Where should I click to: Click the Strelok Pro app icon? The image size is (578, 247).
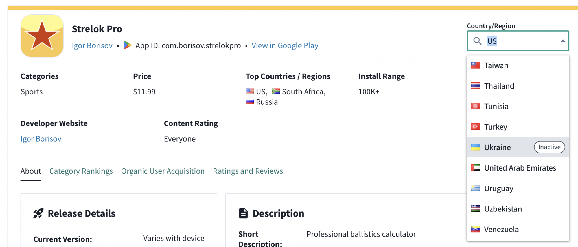[x=42, y=36]
